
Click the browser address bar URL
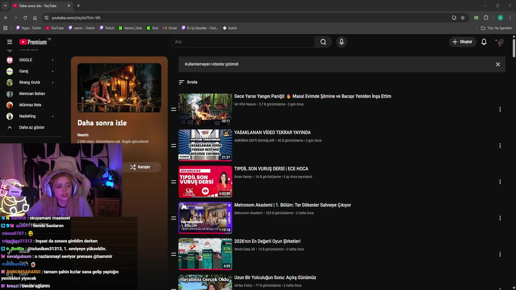(x=76, y=18)
